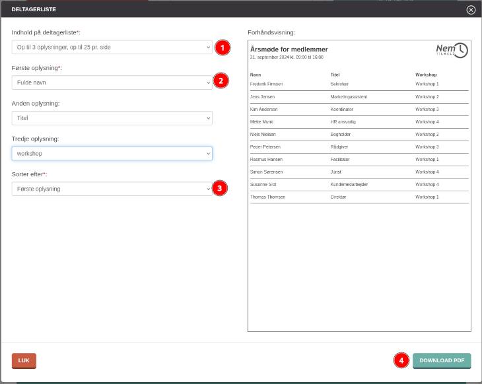Click the title 'Bogholder' in preview
482x384 pixels.
(341, 135)
